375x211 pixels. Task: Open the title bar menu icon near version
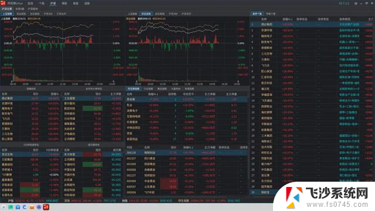[x=356, y=4]
